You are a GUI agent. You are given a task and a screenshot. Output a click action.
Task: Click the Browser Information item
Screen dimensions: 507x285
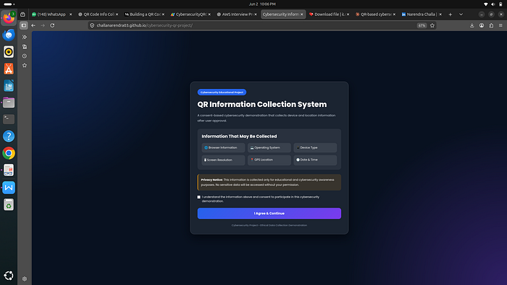[223, 148]
